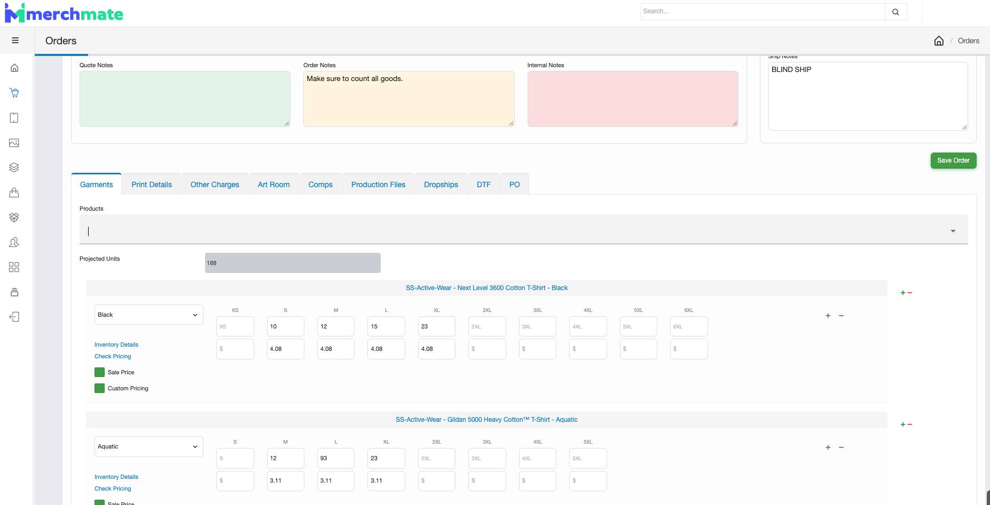990x505 pixels.
Task: Expand the Products dropdown arrow
Action: click(x=953, y=231)
